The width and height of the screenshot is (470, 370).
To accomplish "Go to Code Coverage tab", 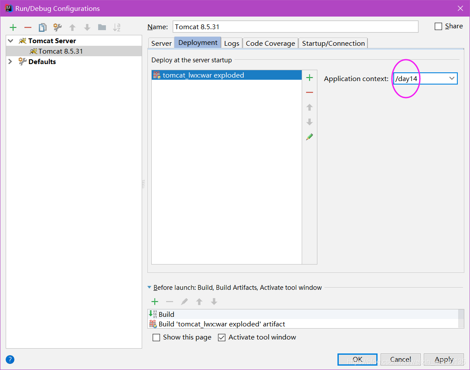I will 270,43.
